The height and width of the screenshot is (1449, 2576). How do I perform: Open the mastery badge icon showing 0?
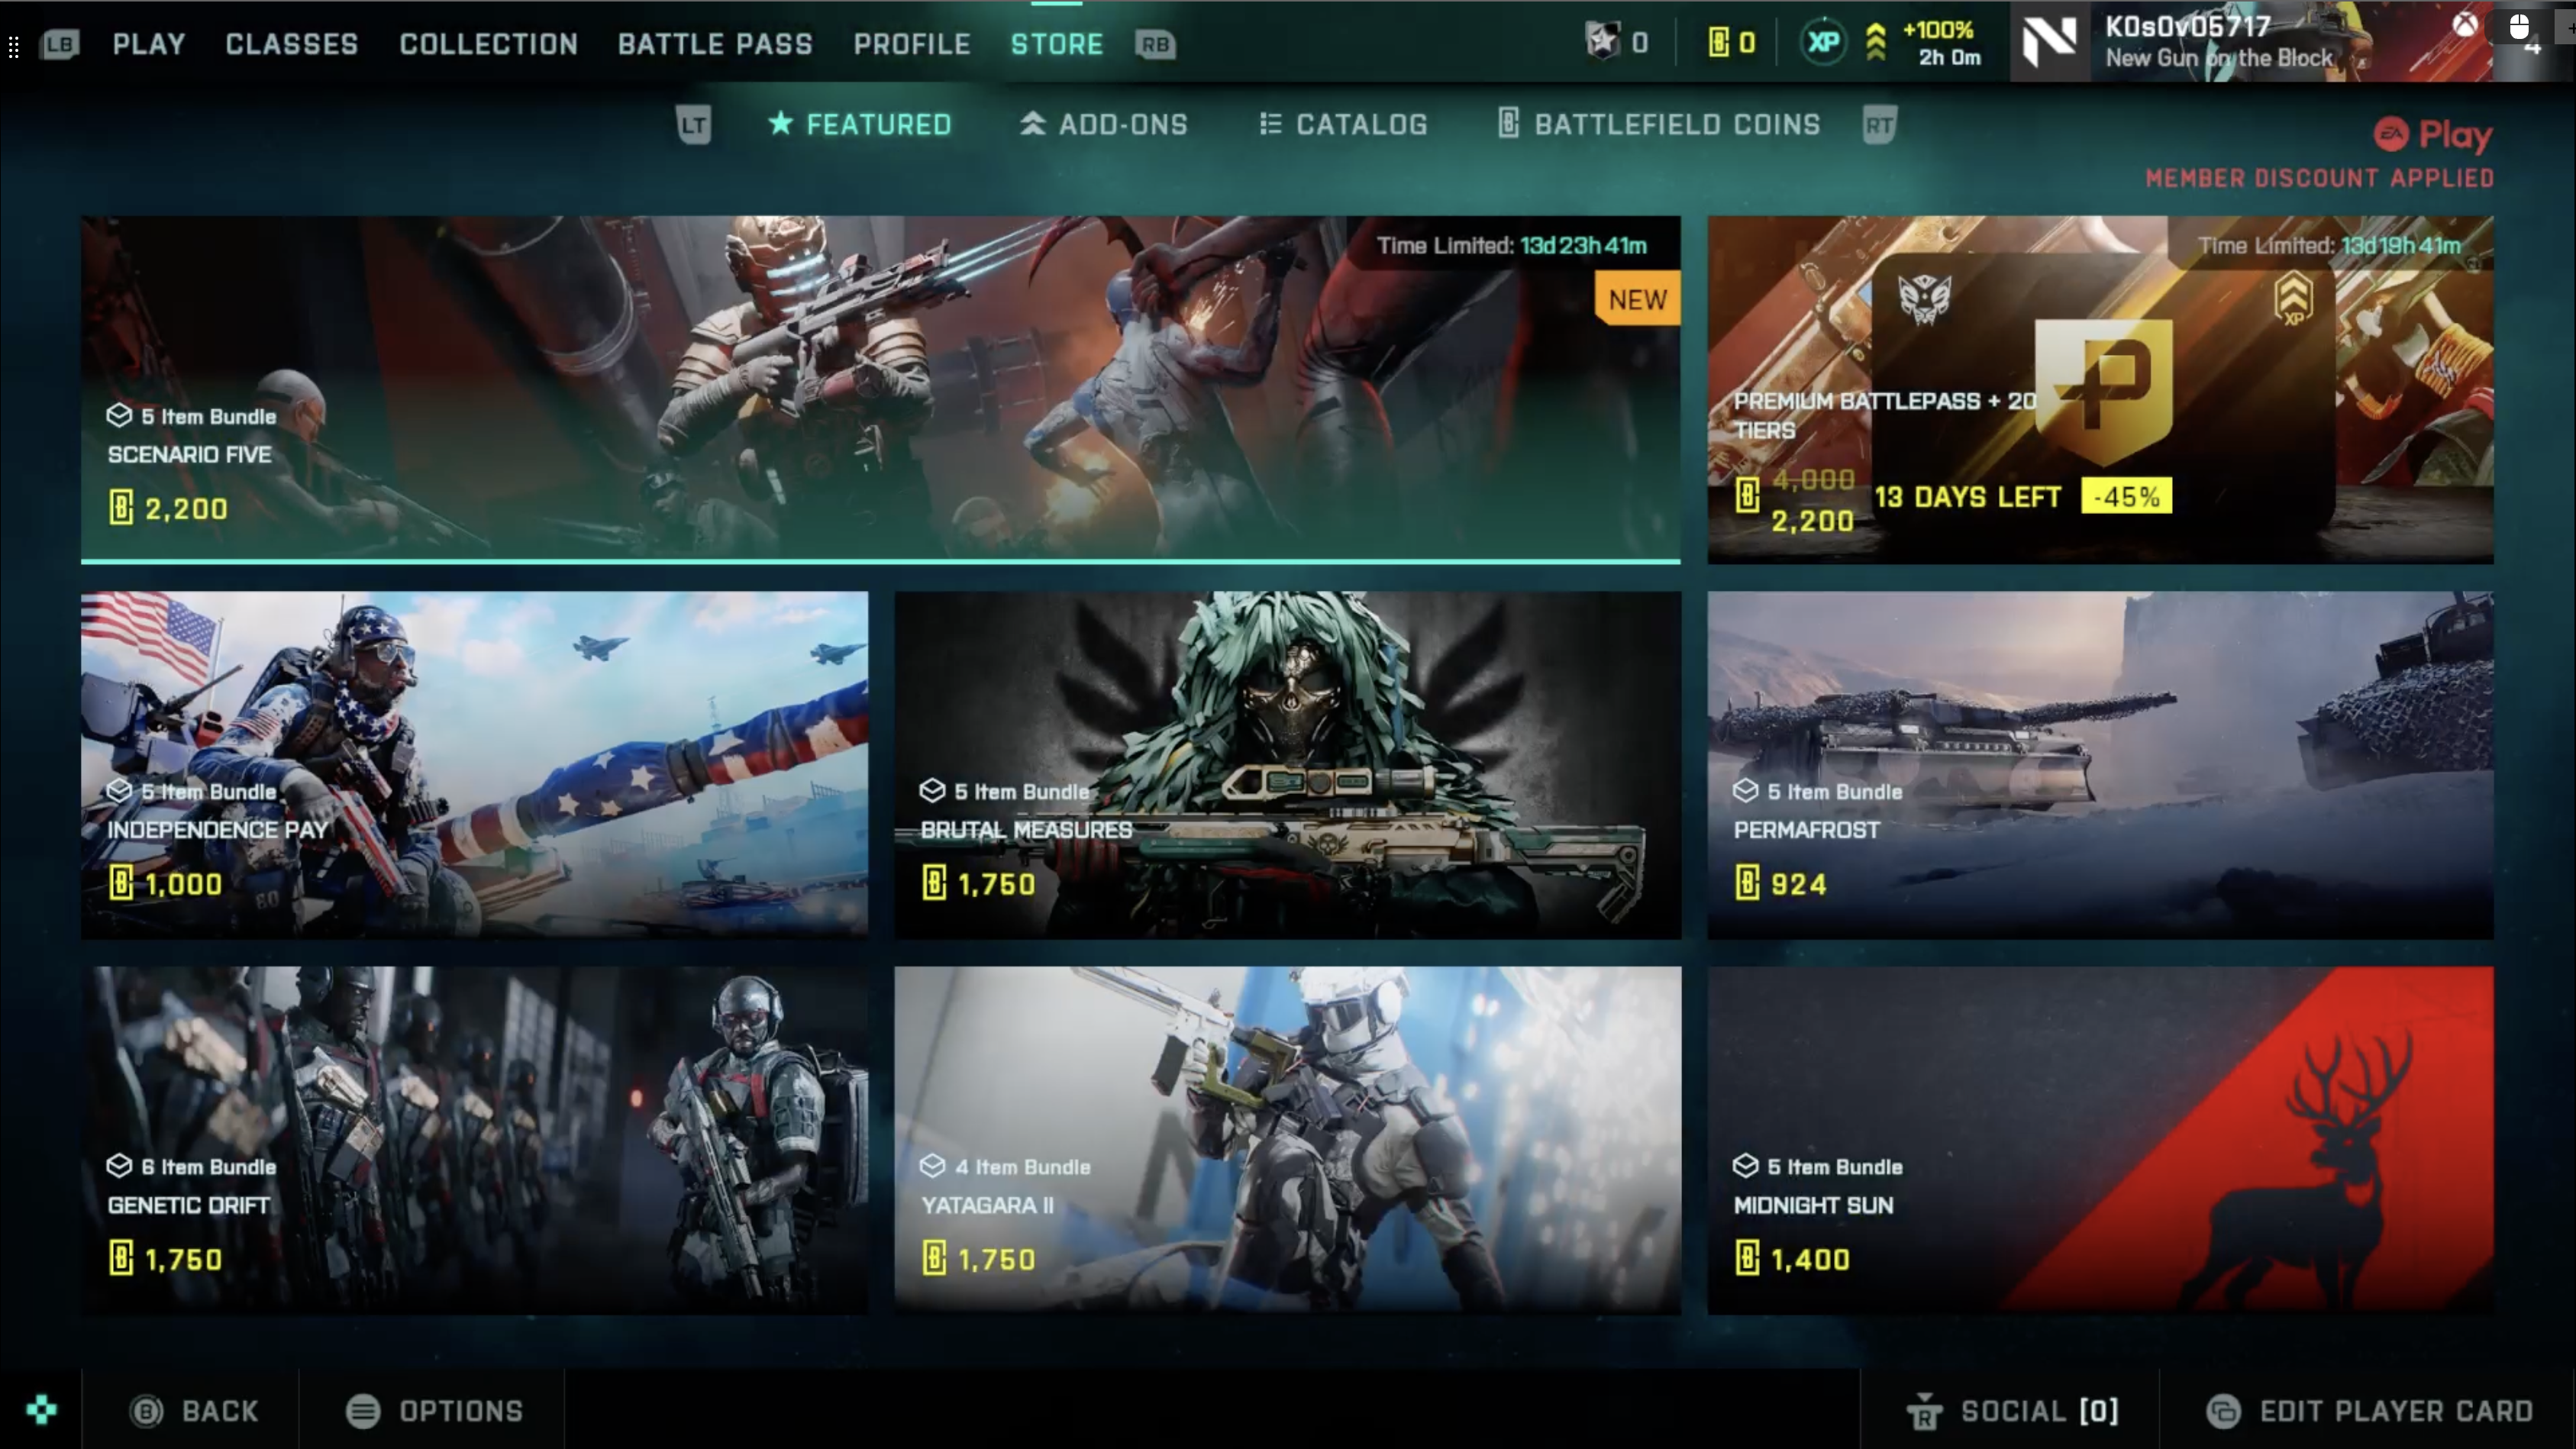tap(1605, 42)
